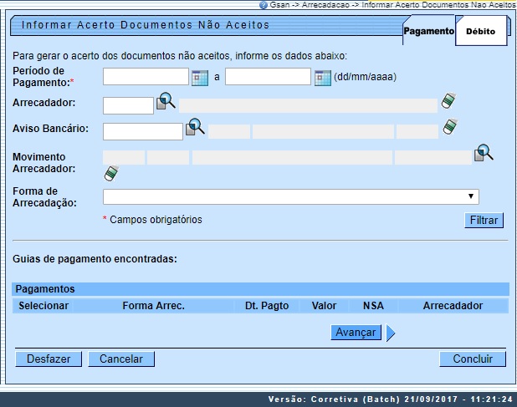Focus the payment period end date field
This screenshot has width=517, height=407.
(268, 78)
